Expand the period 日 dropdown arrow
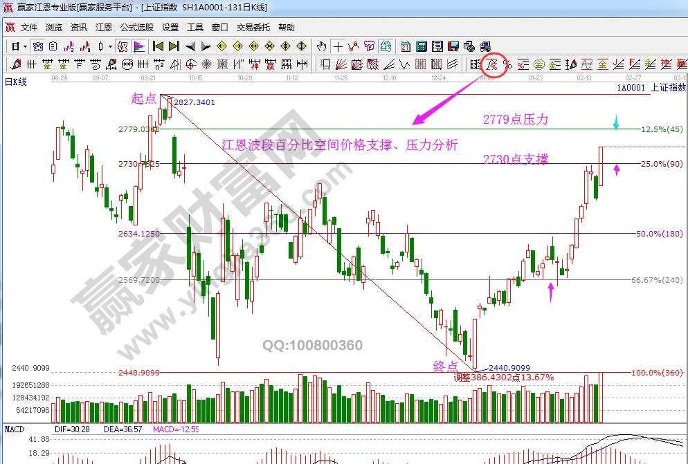Image resolution: width=688 pixels, height=464 pixels. [25, 46]
